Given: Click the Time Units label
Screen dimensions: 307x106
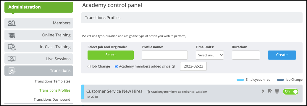Looking at the screenshot, I should tap(205, 47).
